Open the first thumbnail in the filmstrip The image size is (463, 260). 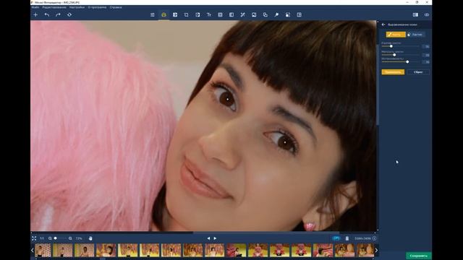pos(43,251)
